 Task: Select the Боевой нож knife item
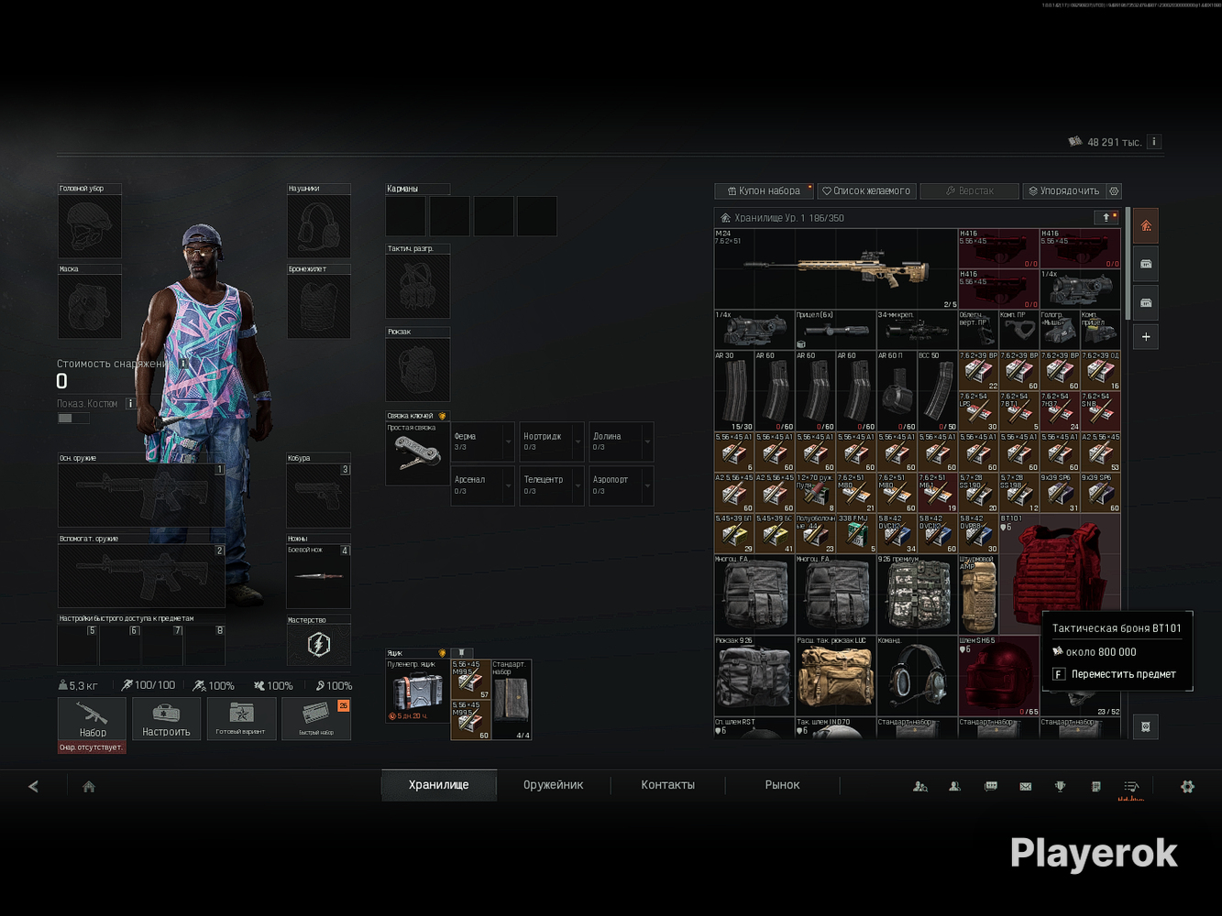tap(319, 576)
